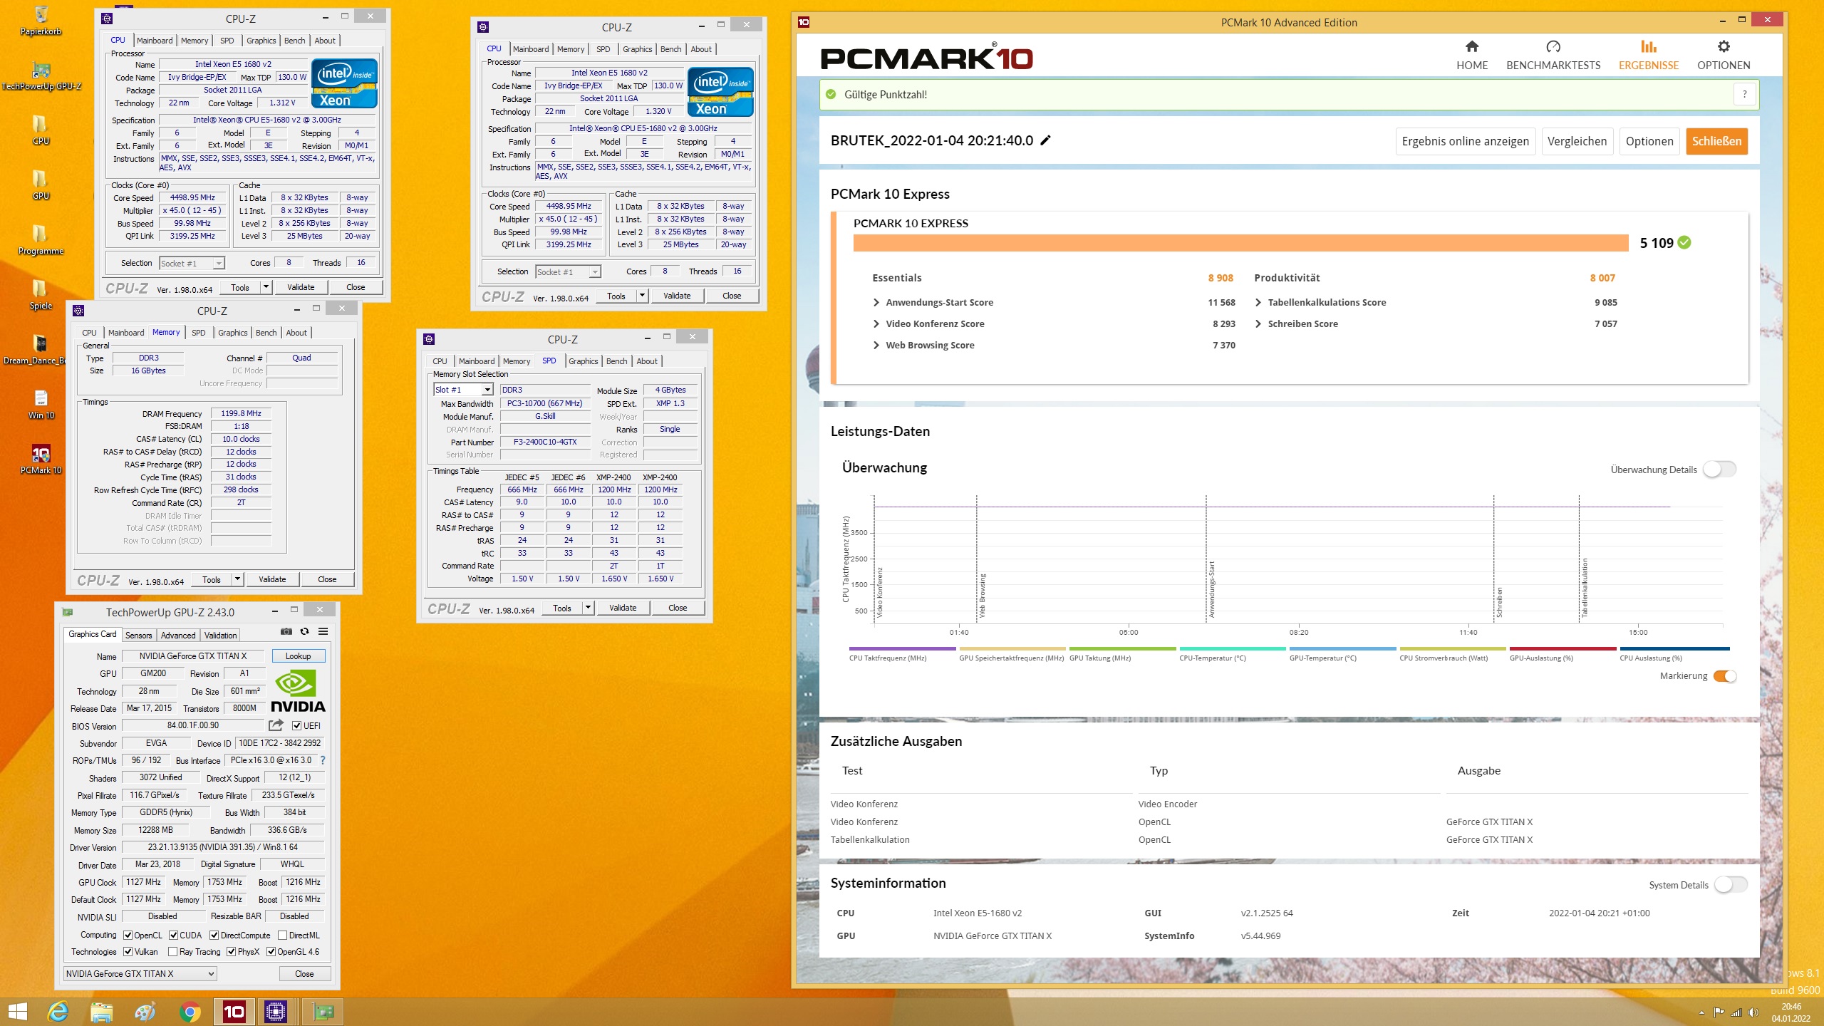Viewport: 1824px width, 1026px height.
Task: Click Ergebnis online anzeigen button
Action: click(x=1465, y=141)
